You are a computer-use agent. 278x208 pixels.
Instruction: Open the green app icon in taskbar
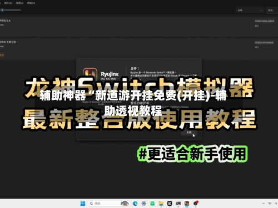[152, 204]
